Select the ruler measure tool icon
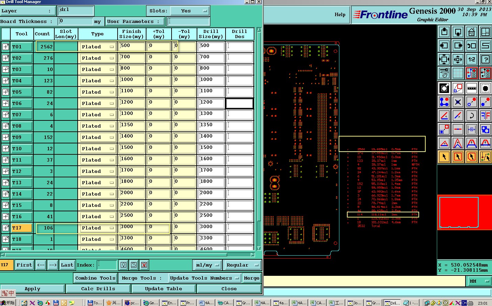Screen dimensions: 492x306 [x=472, y=88]
